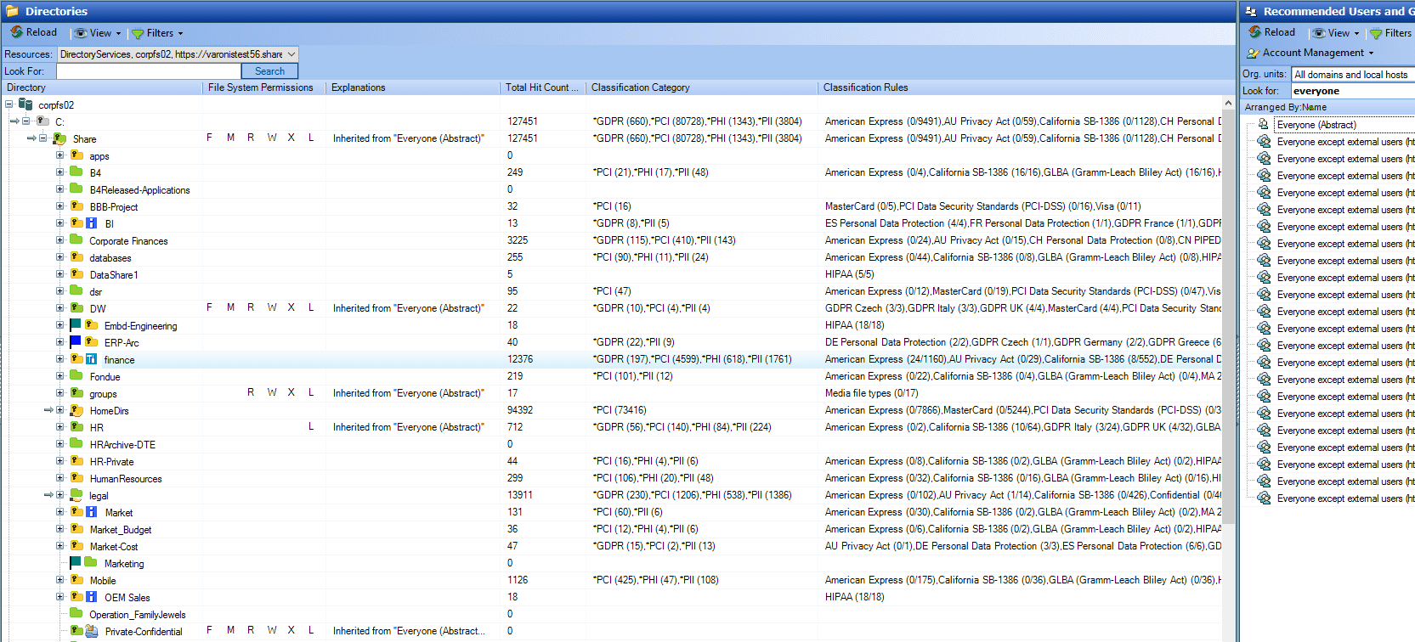The image size is (1415, 642).
Task: Click the teal flag beside Marketing
Action: pos(76,563)
